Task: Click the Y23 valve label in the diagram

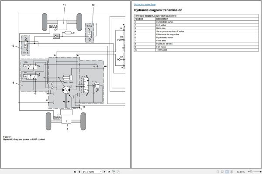Action: click(89, 26)
